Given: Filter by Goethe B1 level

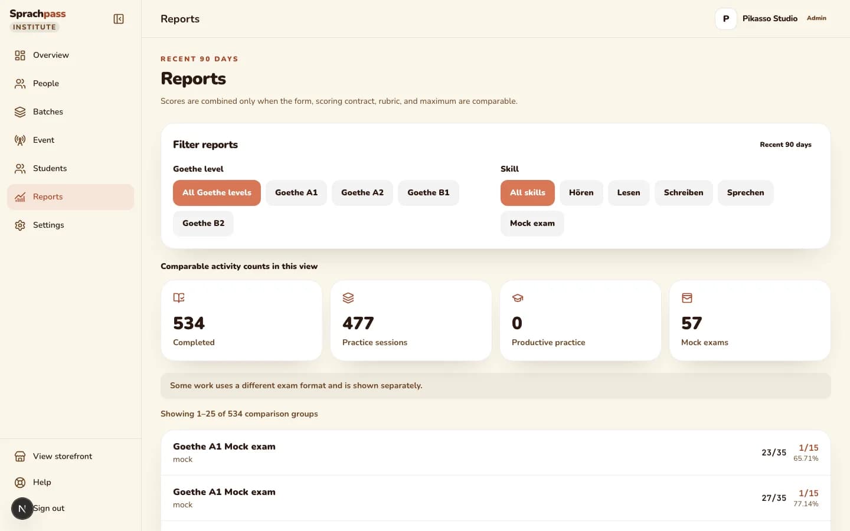Looking at the screenshot, I should tap(429, 193).
